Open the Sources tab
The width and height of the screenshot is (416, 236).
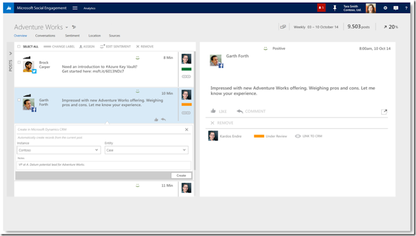click(x=114, y=35)
